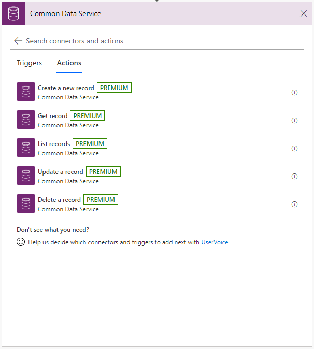Show info for Create a new record
Viewport: 314px width, 349px height.
click(x=294, y=92)
